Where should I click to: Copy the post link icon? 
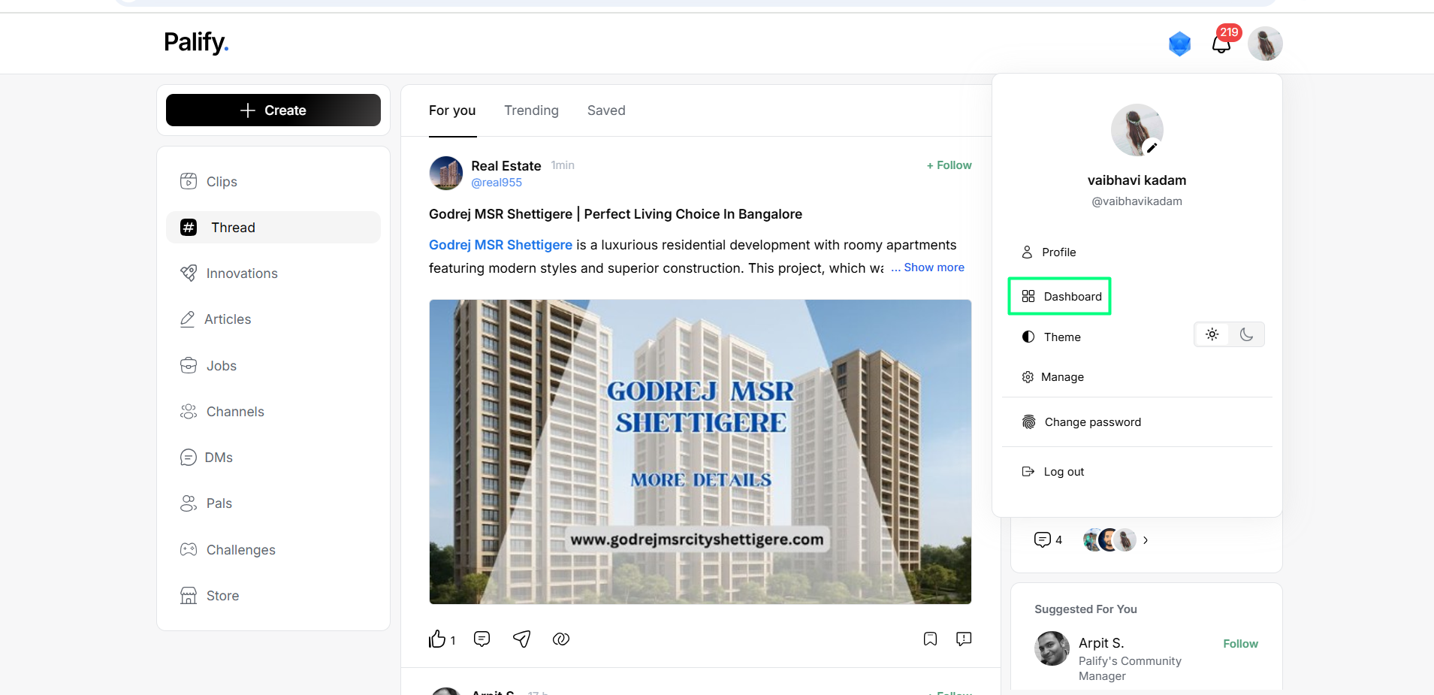tap(561, 639)
